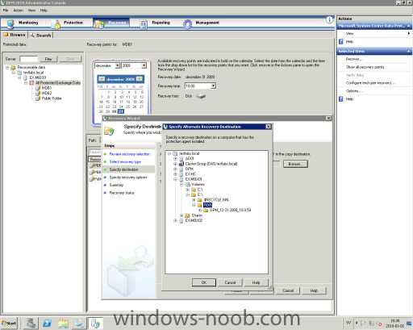Screen dimensions: 413x330
Task: Click Show all recovery points action
Action: tap(365, 67)
